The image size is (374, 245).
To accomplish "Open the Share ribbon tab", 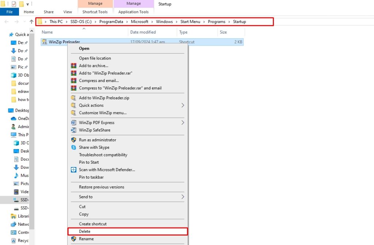I will pyautogui.click(x=49, y=12).
